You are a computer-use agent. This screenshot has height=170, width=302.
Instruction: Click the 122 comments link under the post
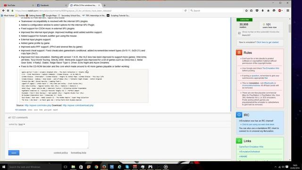21,110
